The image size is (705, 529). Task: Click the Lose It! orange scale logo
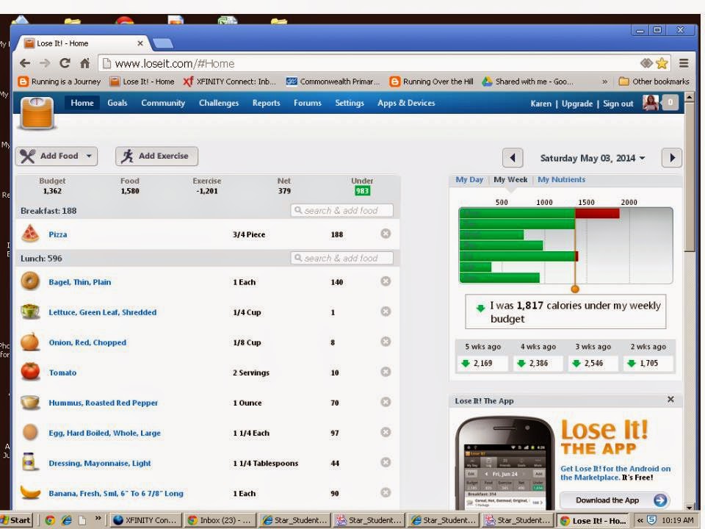point(37,112)
